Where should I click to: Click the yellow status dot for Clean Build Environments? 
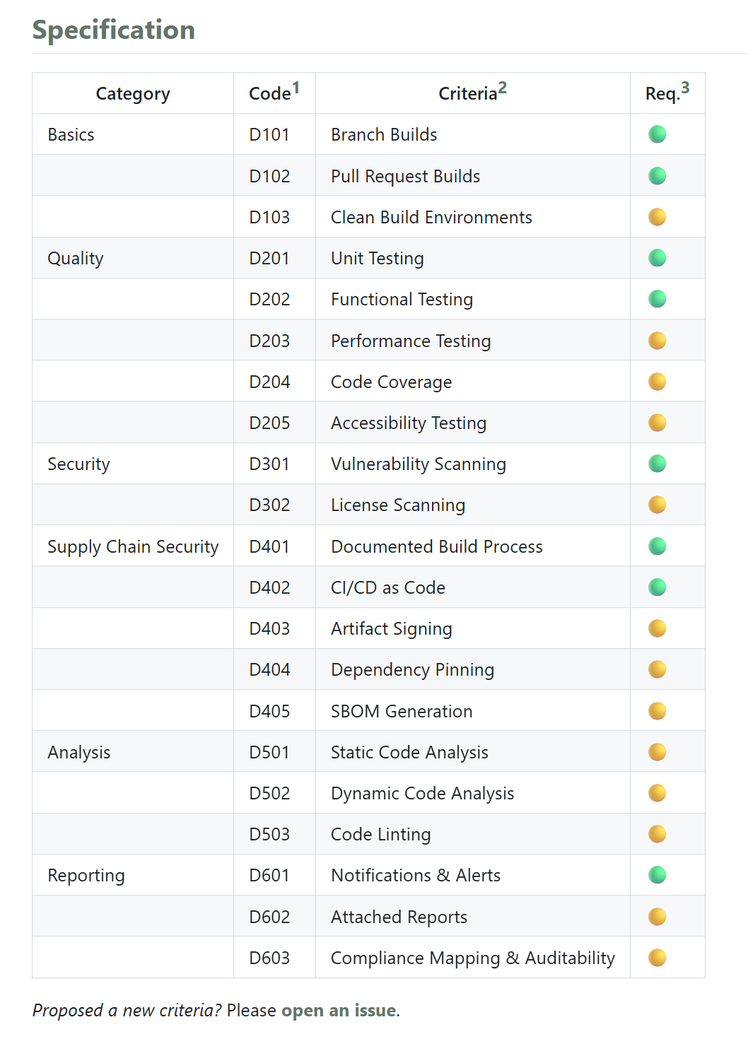pyautogui.click(x=657, y=217)
